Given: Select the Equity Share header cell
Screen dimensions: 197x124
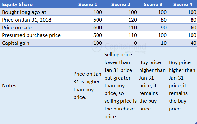Looking at the screenshot, I should [x=36, y=5].
